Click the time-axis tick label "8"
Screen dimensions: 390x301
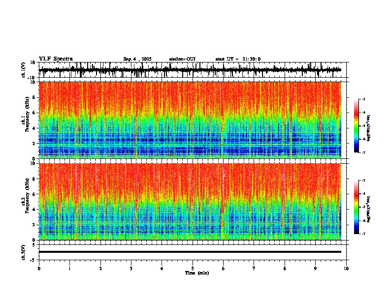[x=285, y=269]
